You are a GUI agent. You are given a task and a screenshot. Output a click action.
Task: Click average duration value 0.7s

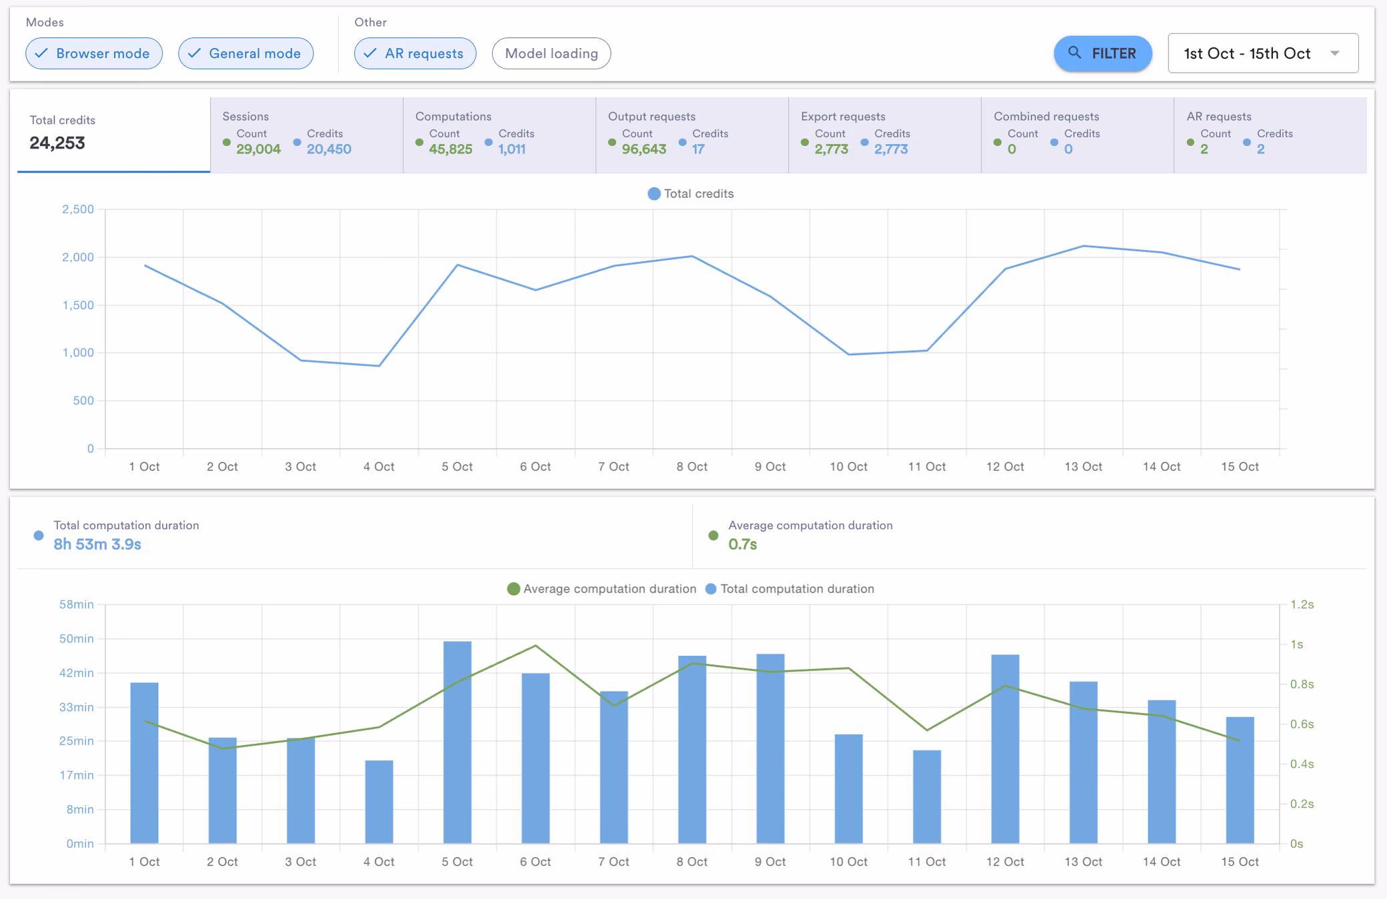tap(742, 544)
